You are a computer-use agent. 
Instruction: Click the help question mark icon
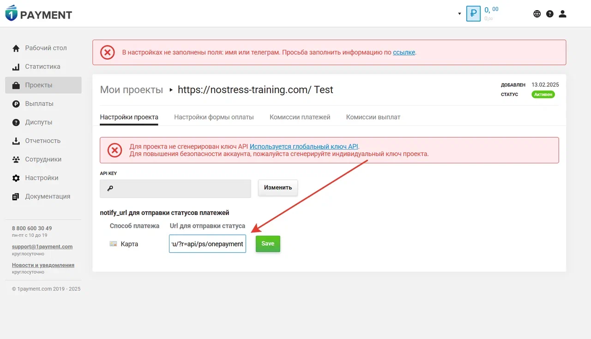click(x=549, y=14)
